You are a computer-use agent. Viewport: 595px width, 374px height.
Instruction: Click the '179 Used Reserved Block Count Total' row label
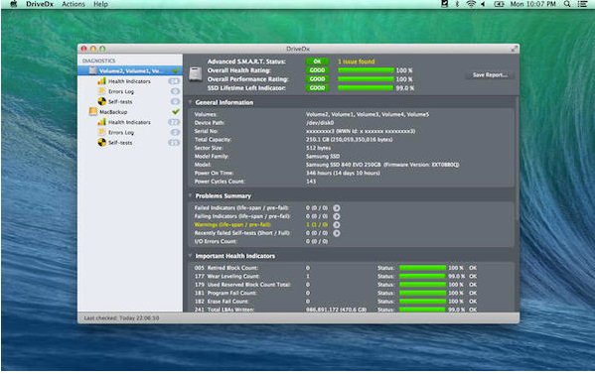(x=242, y=285)
